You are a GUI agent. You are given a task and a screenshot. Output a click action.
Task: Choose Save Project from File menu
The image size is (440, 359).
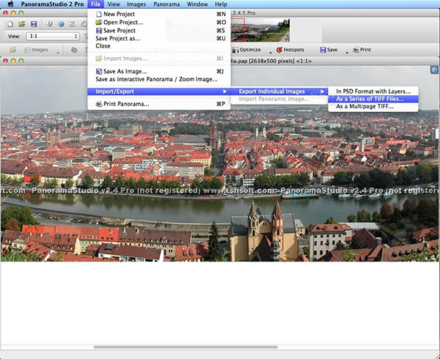pyautogui.click(x=159, y=30)
